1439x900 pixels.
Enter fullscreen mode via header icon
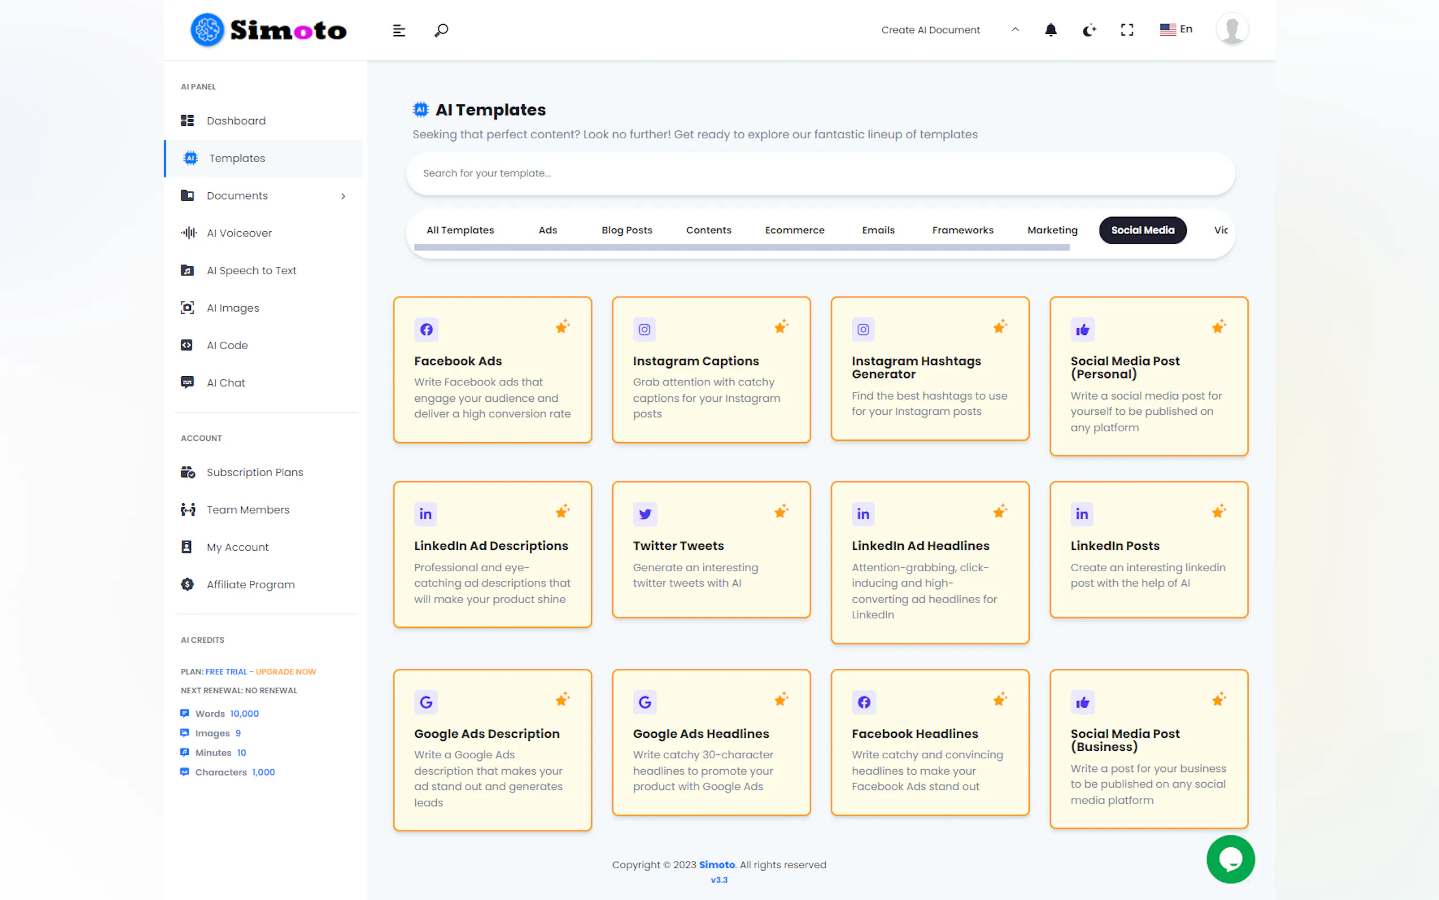[x=1127, y=30]
